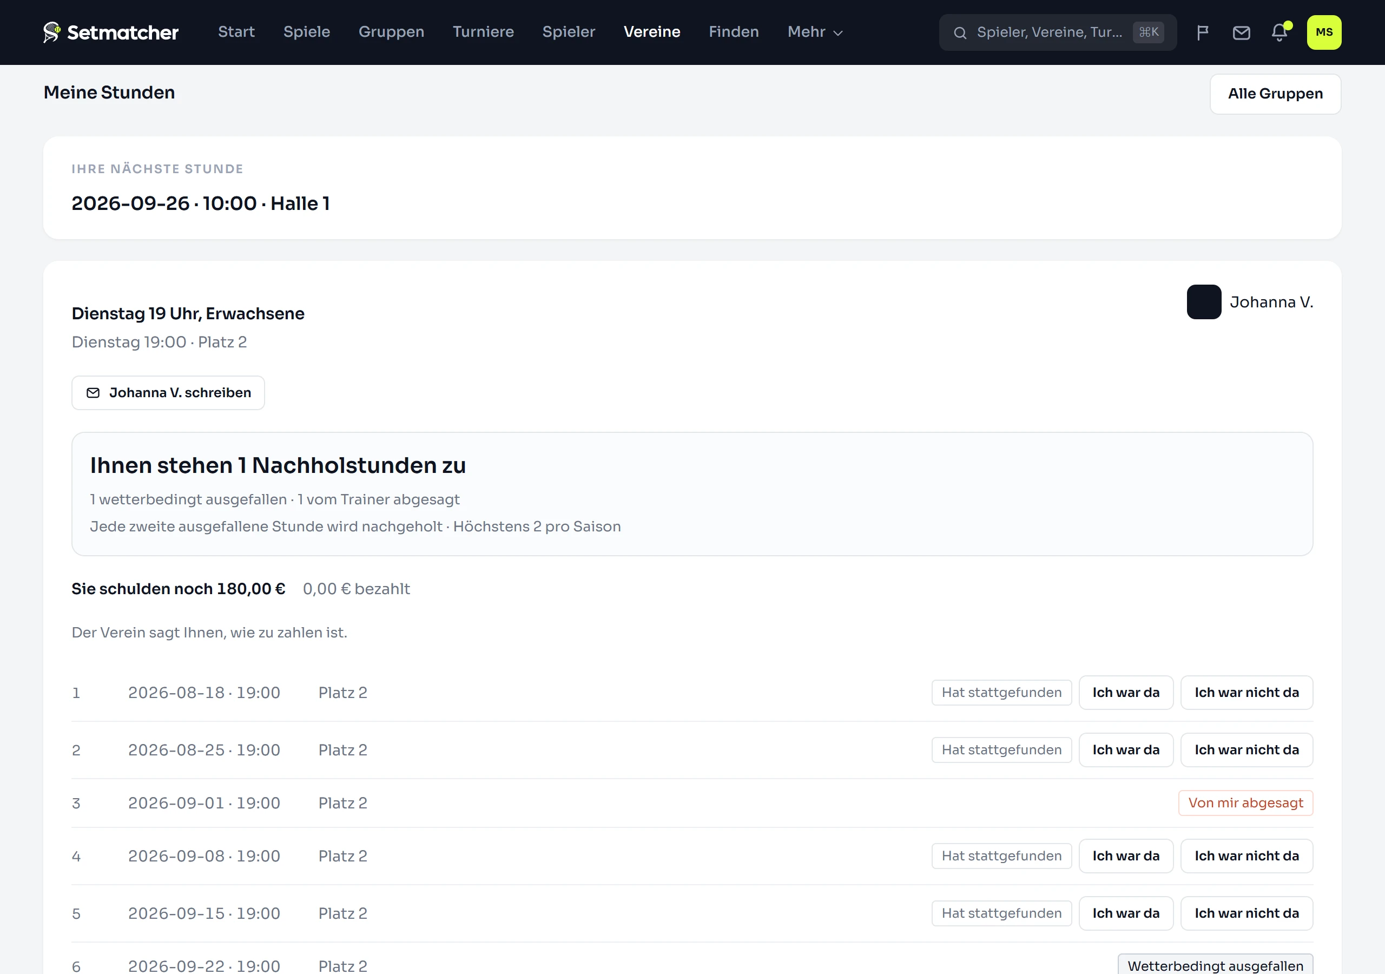Click 'Wetterbedingt ausgefallen' badge
1385x974 pixels.
[x=1215, y=965]
